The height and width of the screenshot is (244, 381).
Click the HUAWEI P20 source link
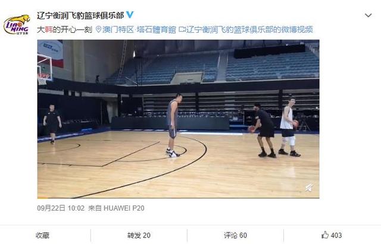124,208
